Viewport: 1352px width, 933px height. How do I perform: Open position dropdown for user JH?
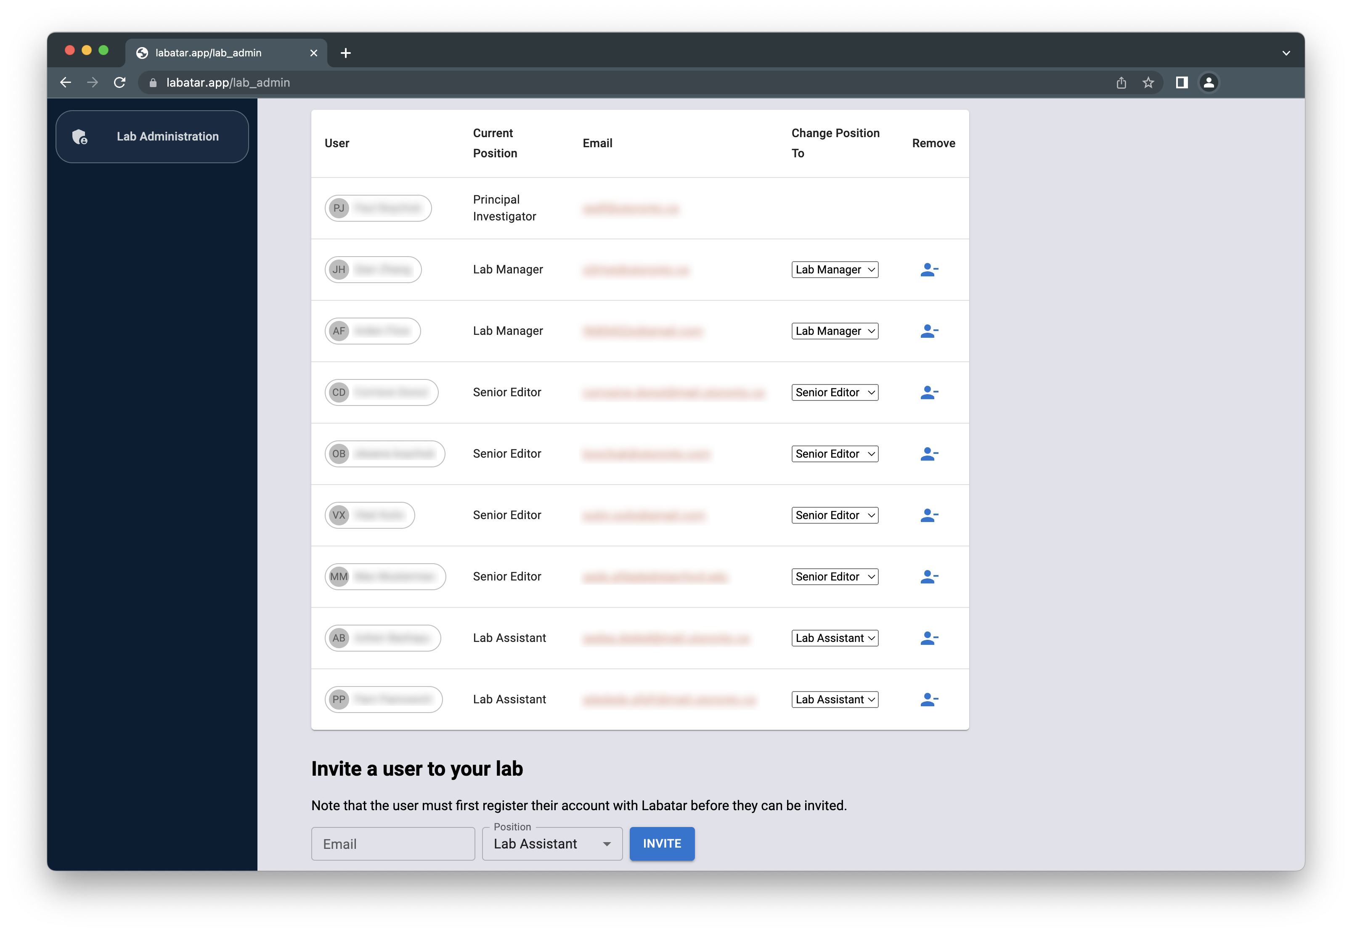tap(834, 270)
